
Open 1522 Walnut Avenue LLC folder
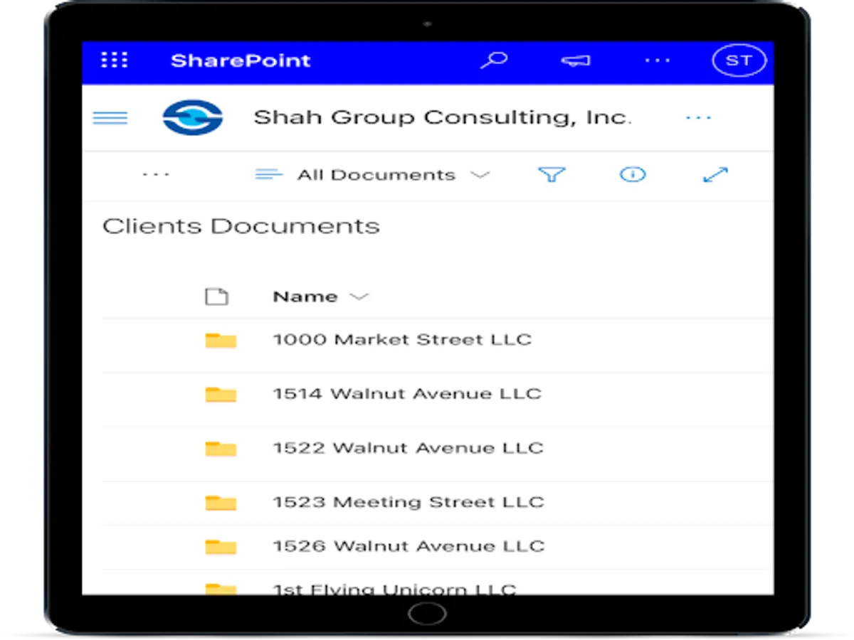[x=408, y=448]
